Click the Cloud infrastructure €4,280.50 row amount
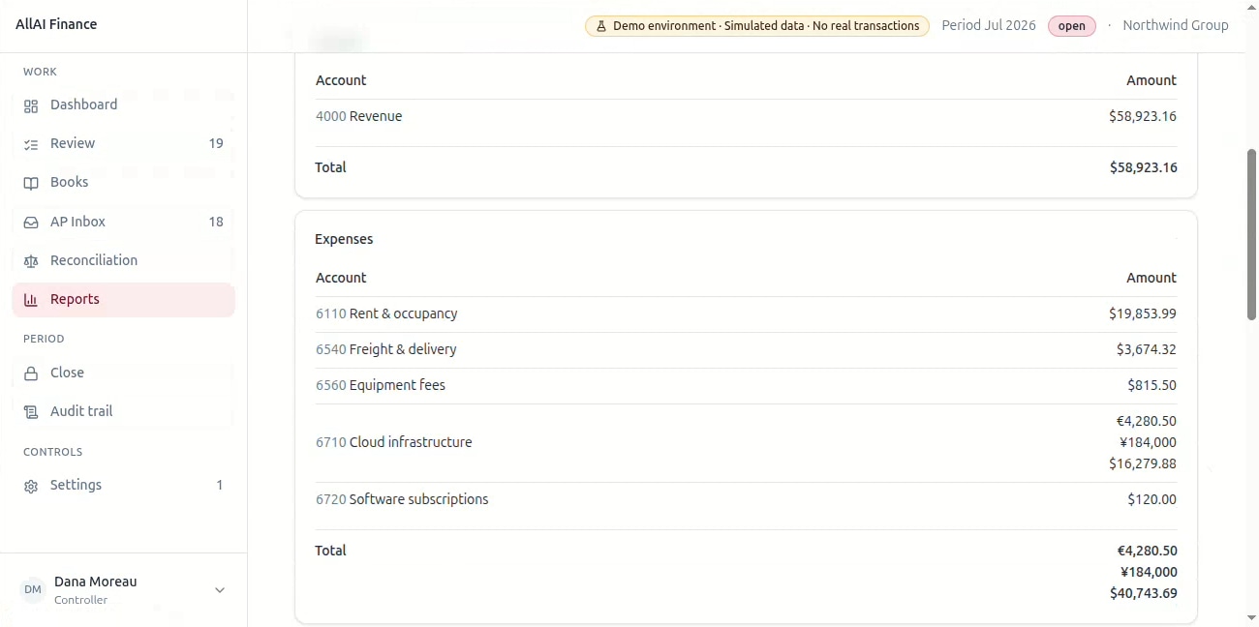 tap(1147, 421)
